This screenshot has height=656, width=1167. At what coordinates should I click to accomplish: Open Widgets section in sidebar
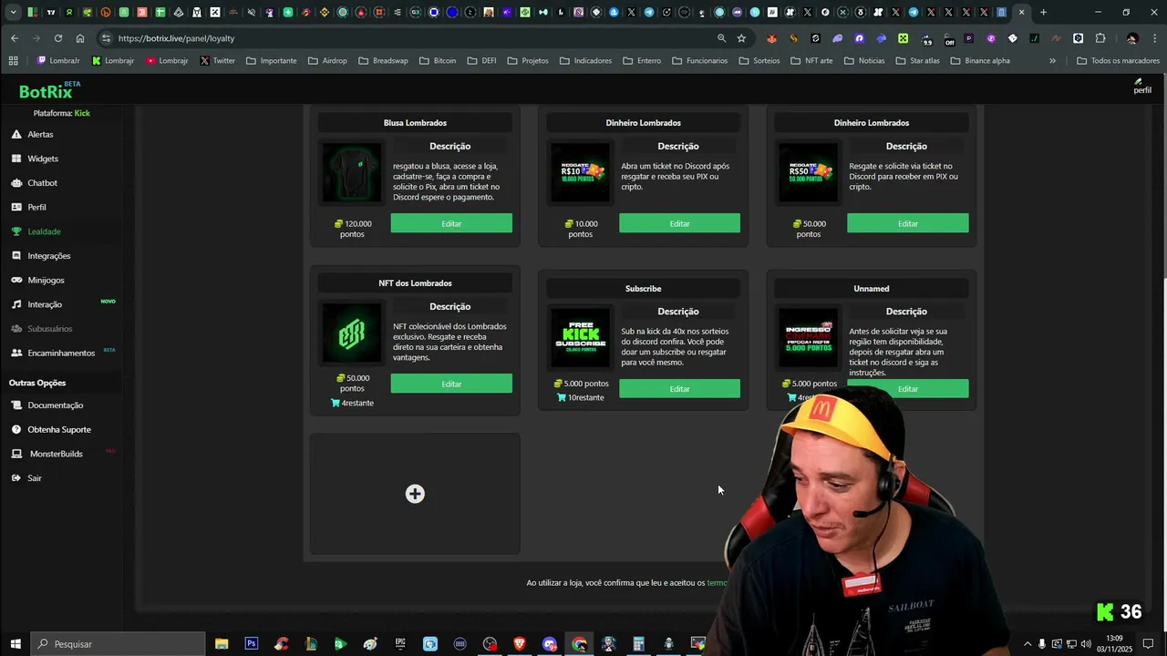(x=42, y=159)
